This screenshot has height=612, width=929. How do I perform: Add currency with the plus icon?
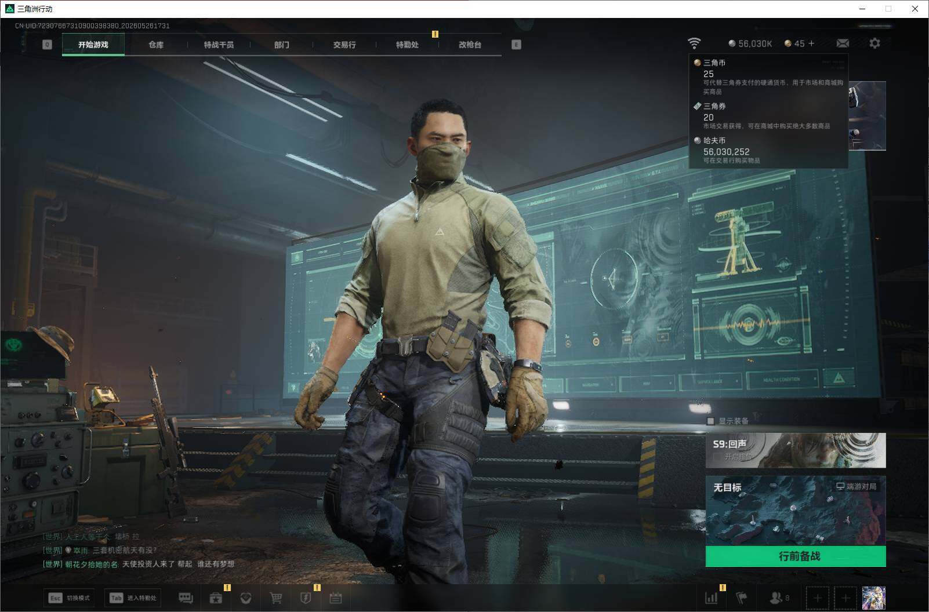(811, 43)
